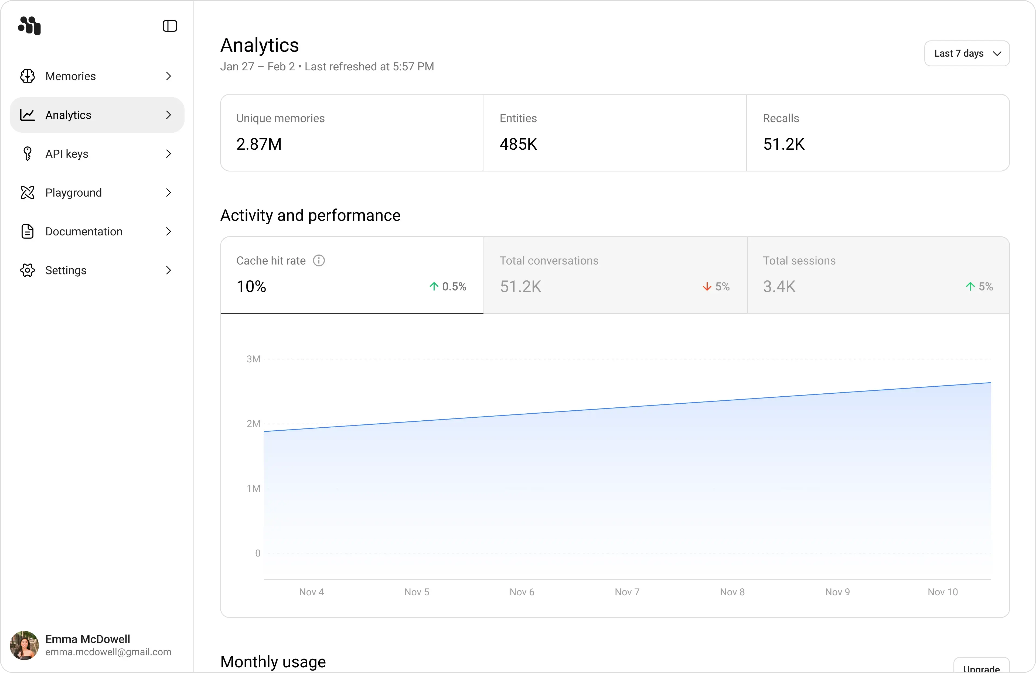Expand the Memories section chevron
The width and height of the screenshot is (1036, 673).
[168, 76]
